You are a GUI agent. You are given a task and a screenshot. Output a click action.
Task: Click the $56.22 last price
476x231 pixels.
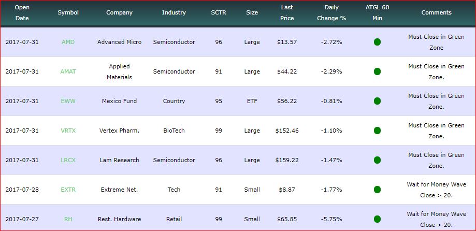287,101
